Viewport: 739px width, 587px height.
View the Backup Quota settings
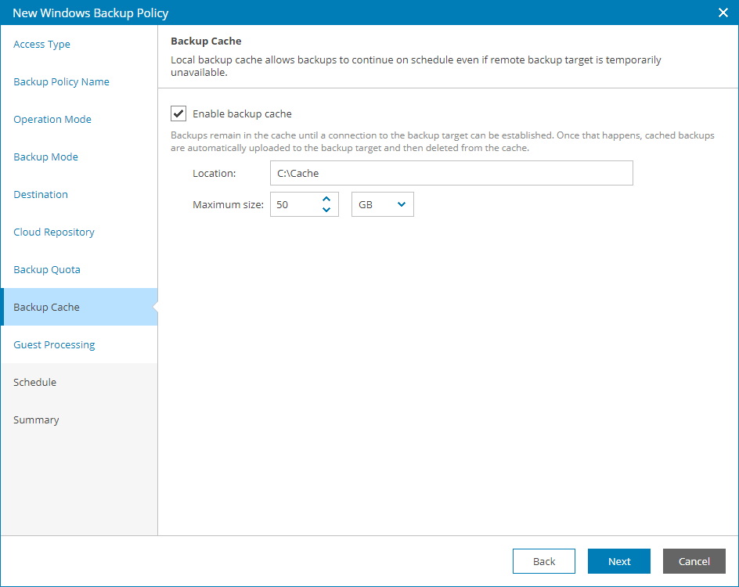point(46,269)
